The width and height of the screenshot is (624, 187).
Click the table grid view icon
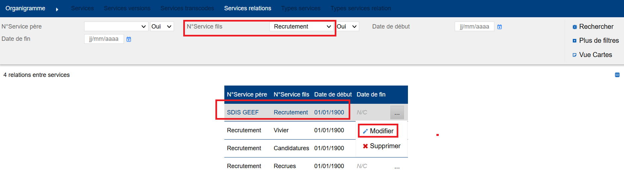tap(617, 75)
